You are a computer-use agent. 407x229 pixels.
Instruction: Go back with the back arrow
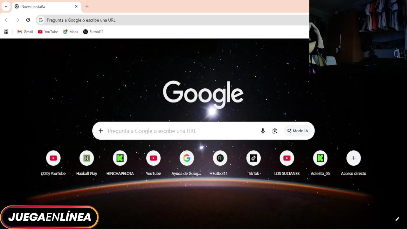pos(7,20)
